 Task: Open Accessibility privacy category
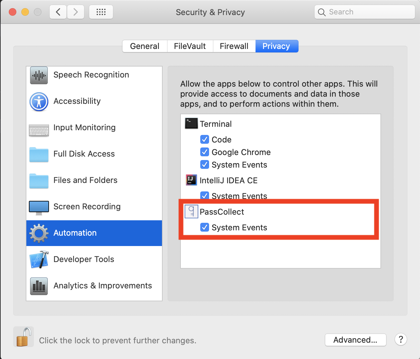coord(94,101)
